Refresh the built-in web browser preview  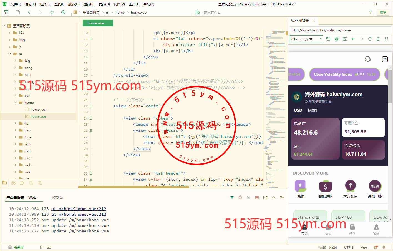(x=370, y=39)
